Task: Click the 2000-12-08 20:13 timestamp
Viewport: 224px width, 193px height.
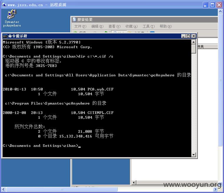Action: 23,113
